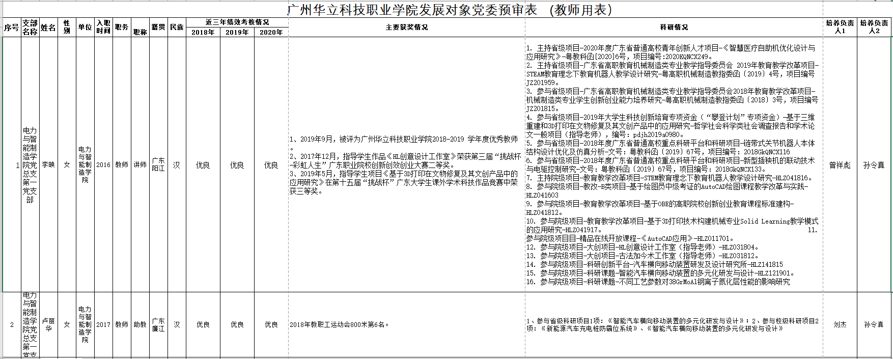Select 2019年 优良 rating in 卢丽华's row
Viewport: 893px width, 359px height.
coord(237,325)
